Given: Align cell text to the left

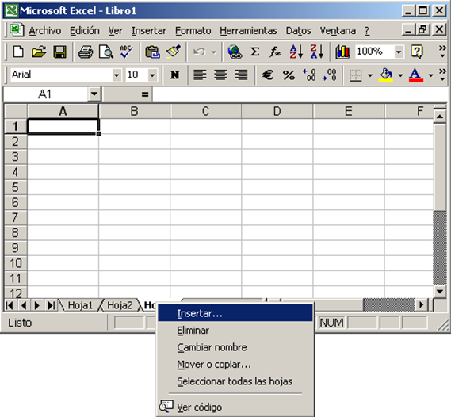Looking at the screenshot, I should [200, 75].
